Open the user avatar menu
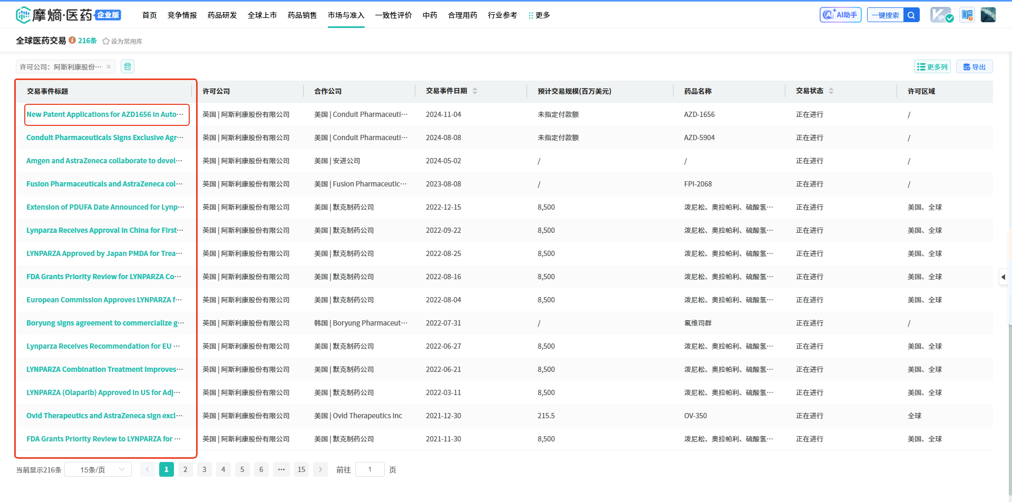Screen dimensions: 1012x502 click(988, 15)
